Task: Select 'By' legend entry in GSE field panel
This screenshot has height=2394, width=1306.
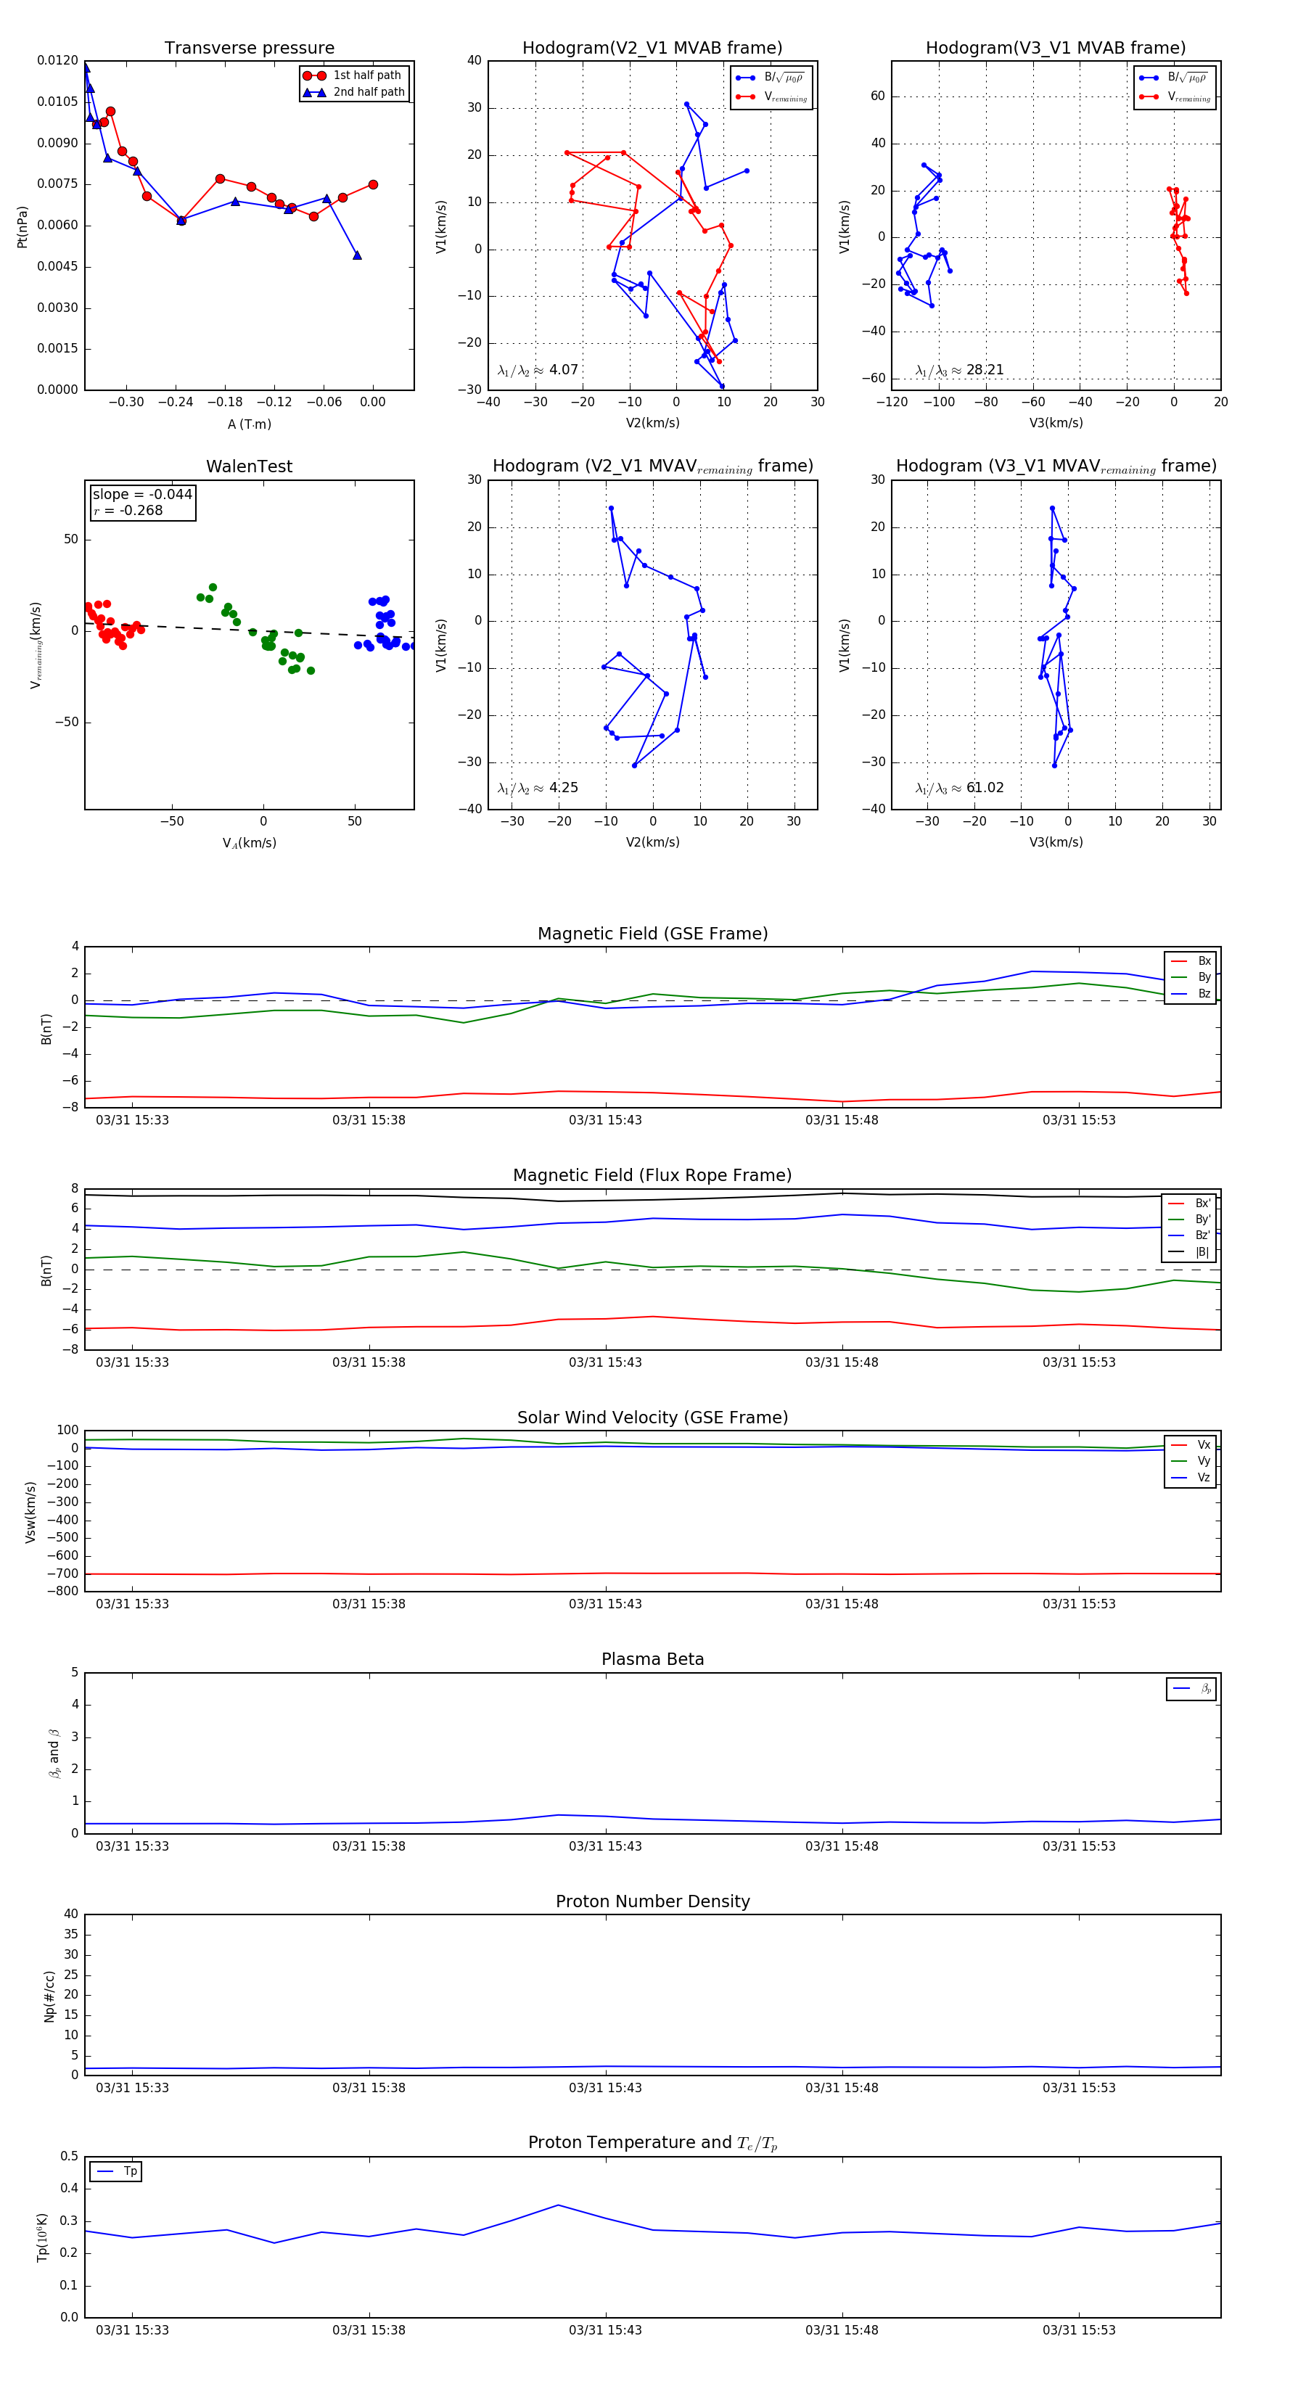Action: pyautogui.click(x=1191, y=976)
